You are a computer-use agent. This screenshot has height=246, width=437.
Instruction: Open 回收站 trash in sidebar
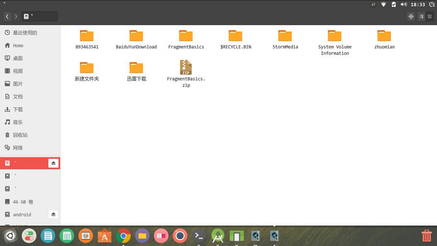coord(20,135)
